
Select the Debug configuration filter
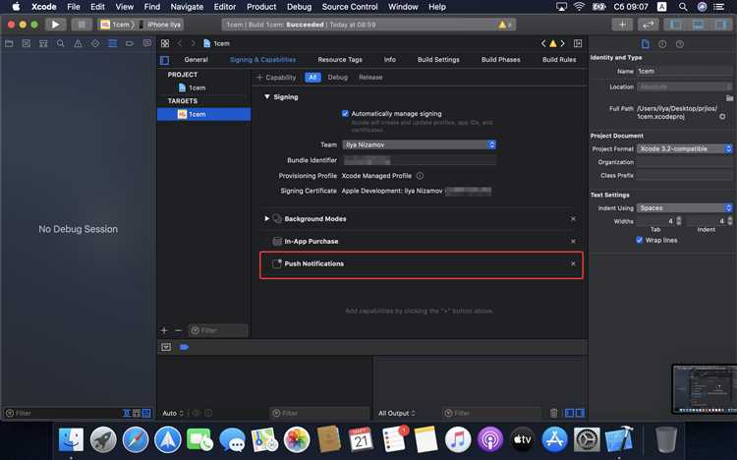click(x=337, y=78)
